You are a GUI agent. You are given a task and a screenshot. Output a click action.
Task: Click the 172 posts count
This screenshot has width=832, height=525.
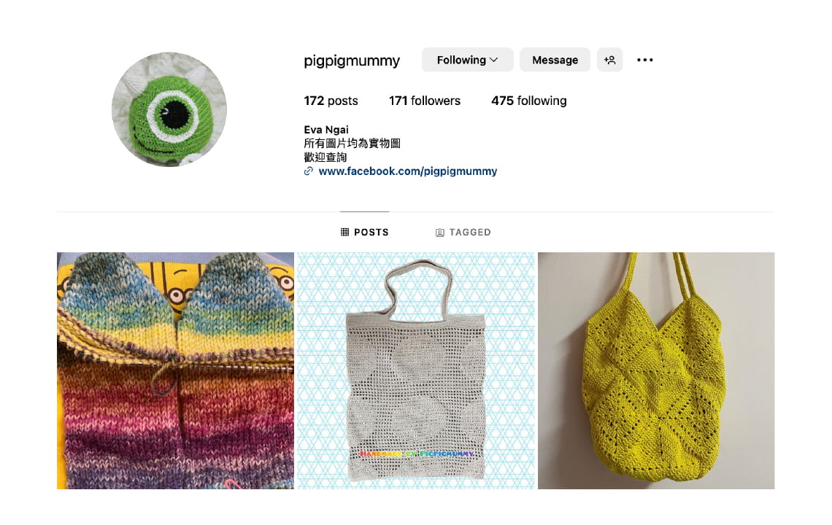331,101
